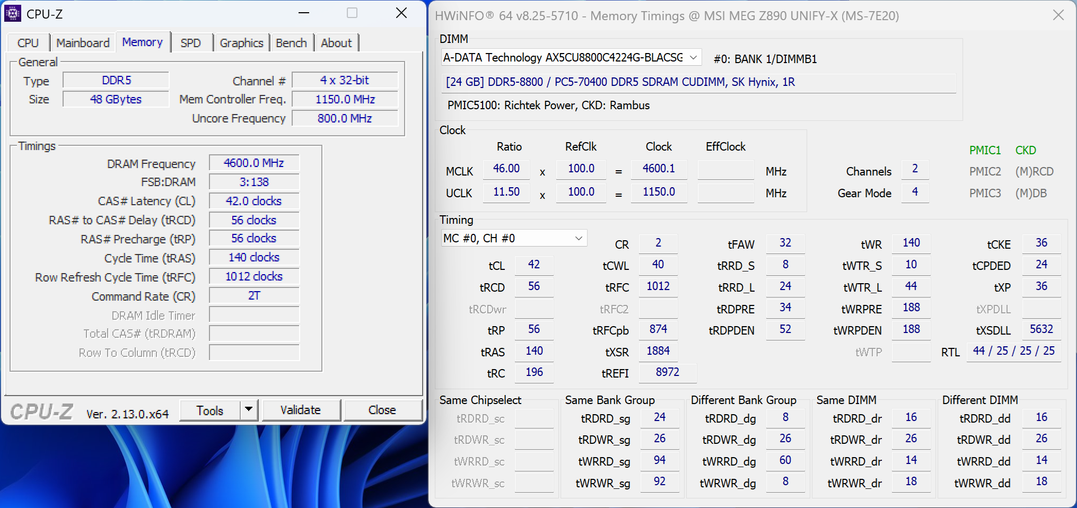Click the tREFI value 8972
Image resolution: width=1077 pixels, height=508 pixels.
click(668, 372)
